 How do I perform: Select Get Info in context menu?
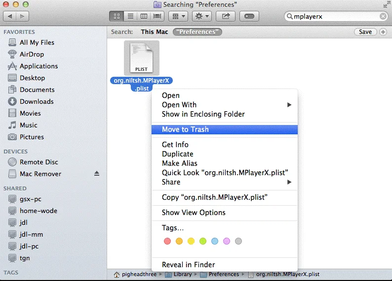click(175, 145)
